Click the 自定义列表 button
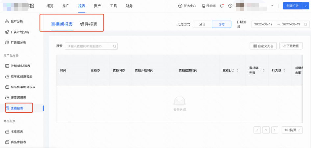This screenshot has height=148, width=311. click(x=263, y=46)
